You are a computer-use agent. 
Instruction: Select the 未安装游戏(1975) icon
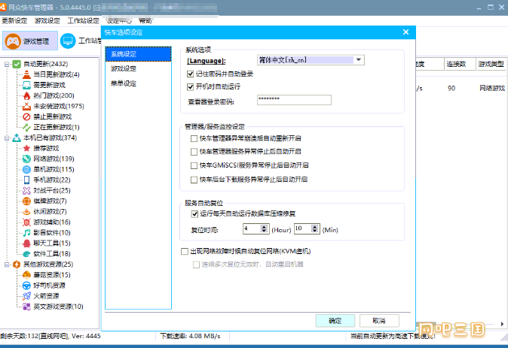click(26, 106)
